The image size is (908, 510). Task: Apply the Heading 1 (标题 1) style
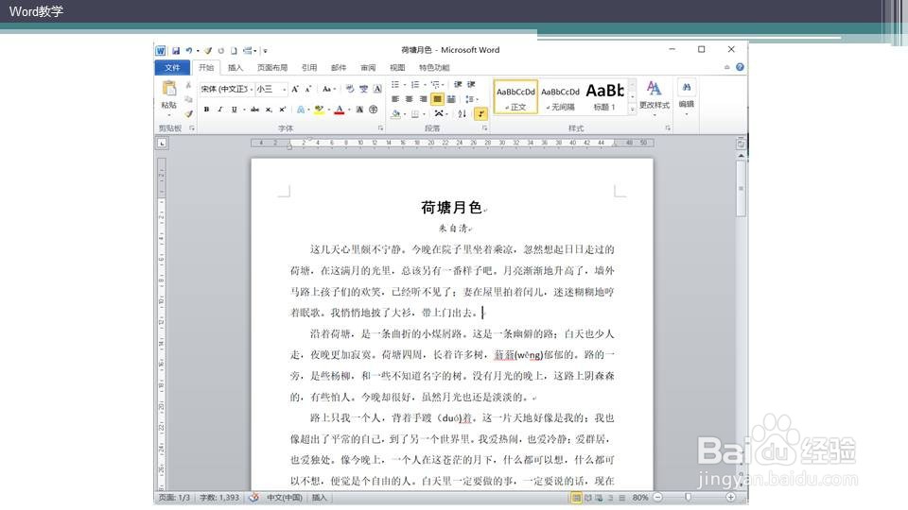tap(605, 96)
